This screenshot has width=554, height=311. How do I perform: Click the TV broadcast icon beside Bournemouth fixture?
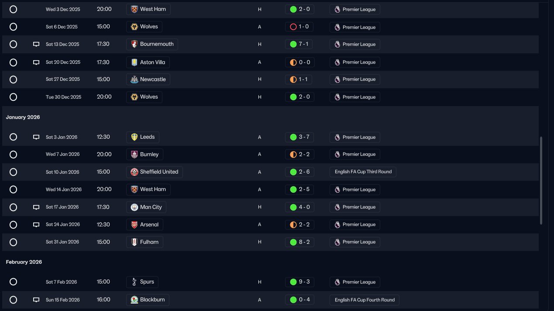(36, 44)
